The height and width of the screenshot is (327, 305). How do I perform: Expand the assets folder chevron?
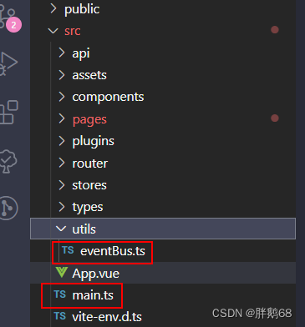tap(62, 75)
